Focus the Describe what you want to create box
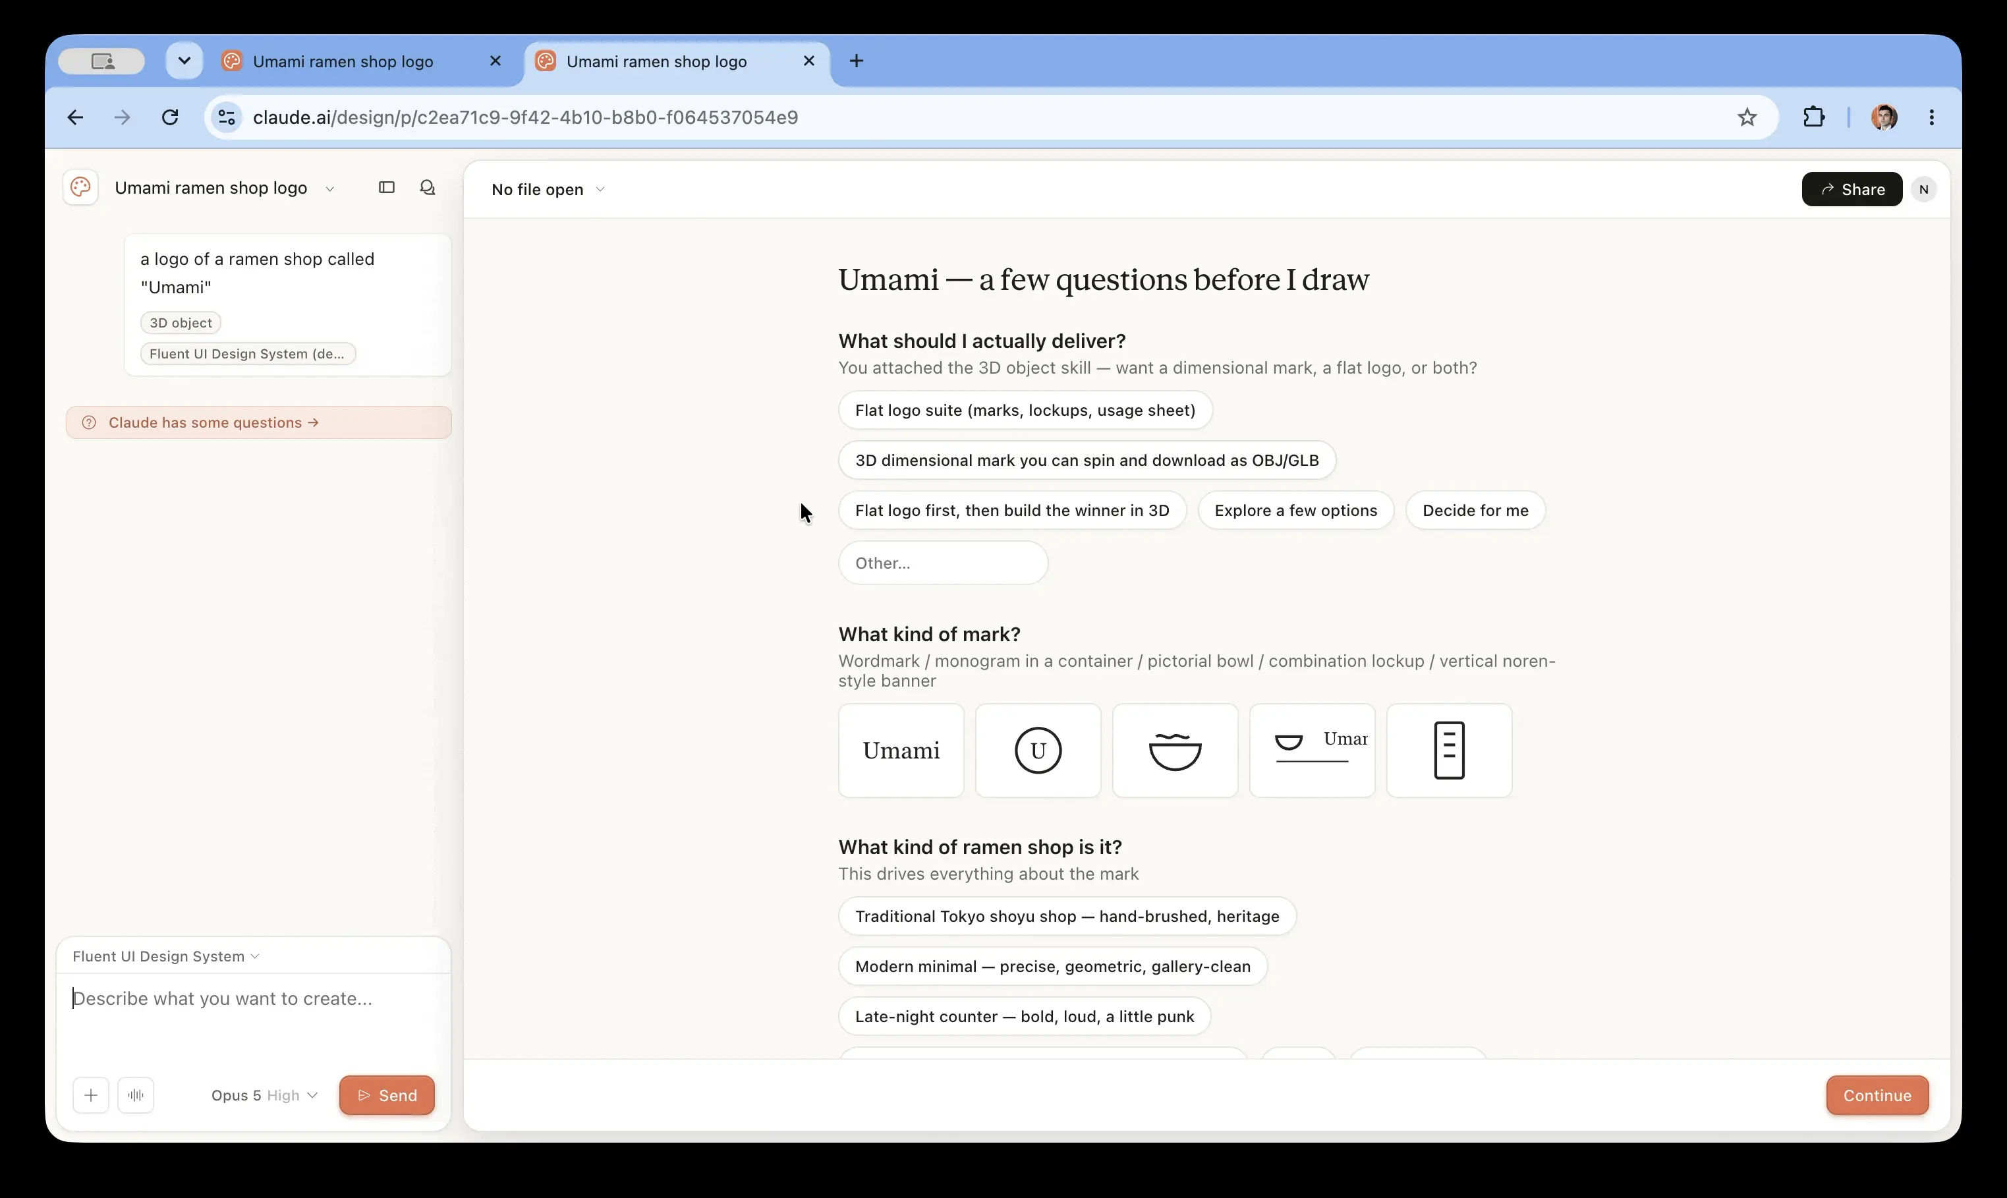This screenshot has height=1198, width=2007. click(x=252, y=1019)
